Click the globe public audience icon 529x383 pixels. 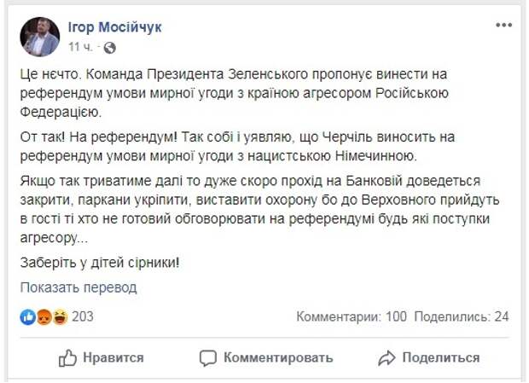[x=110, y=48]
